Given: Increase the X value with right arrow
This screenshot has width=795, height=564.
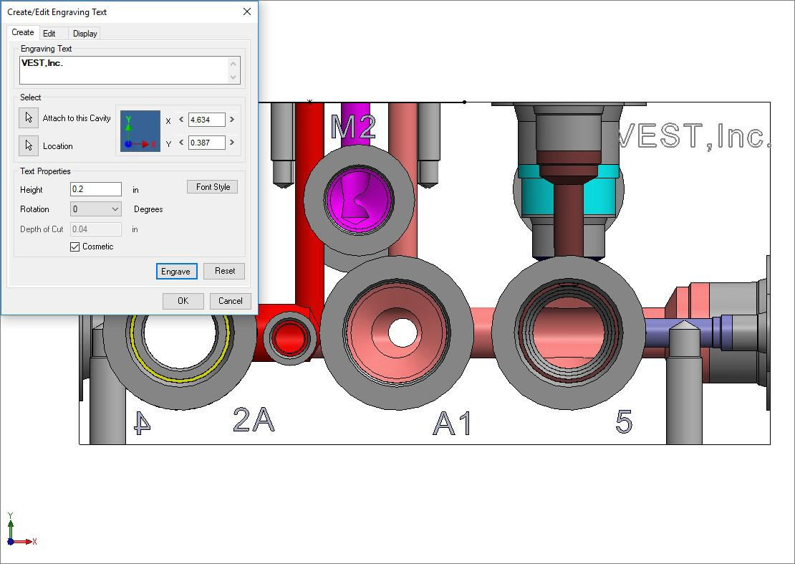Looking at the screenshot, I should coord(232,120).
